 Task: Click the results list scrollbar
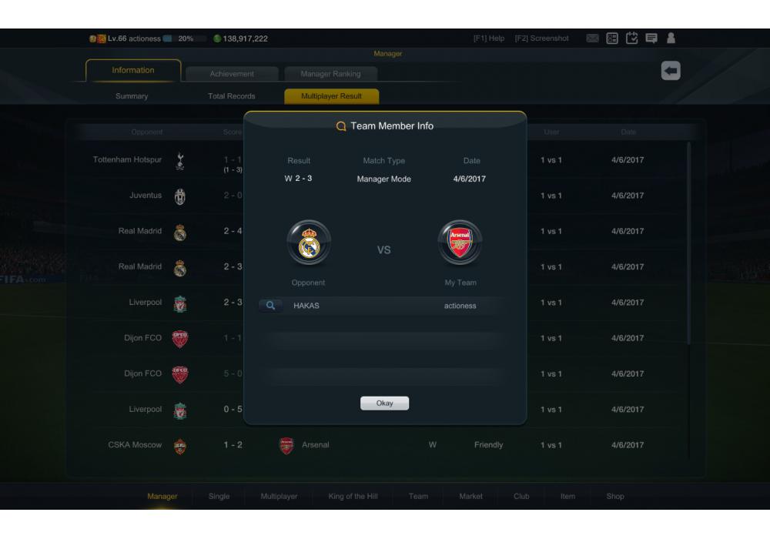coord(689,243)
